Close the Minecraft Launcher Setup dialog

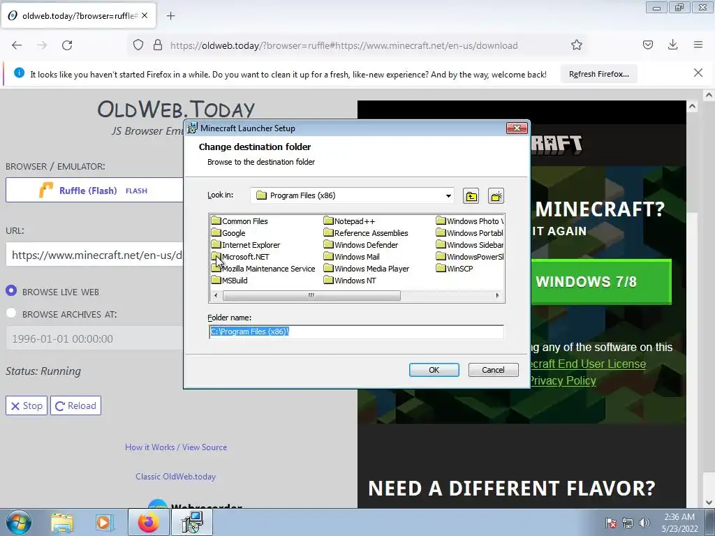pyautogui.click(x=517, y=128)
